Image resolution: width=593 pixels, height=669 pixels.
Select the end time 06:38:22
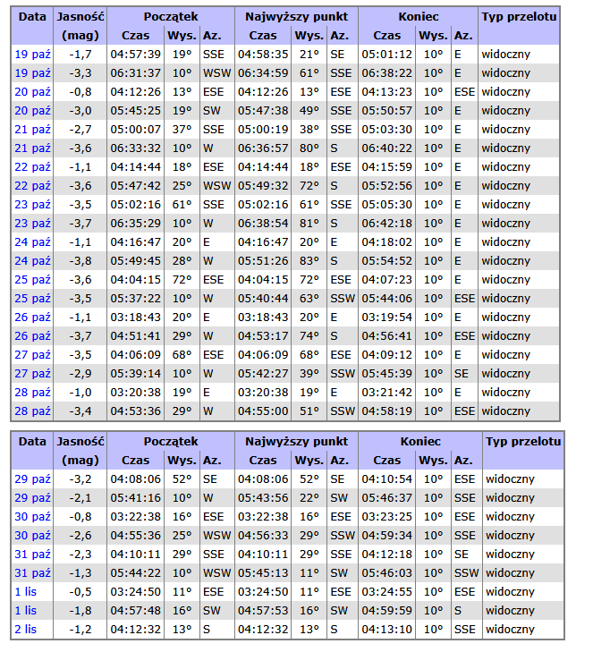click(387, 73)
